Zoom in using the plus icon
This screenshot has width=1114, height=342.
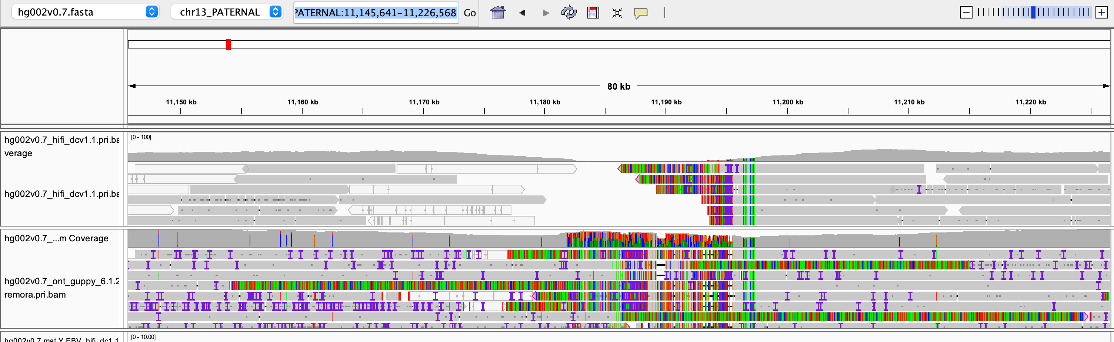click(x=1101, y=12)
